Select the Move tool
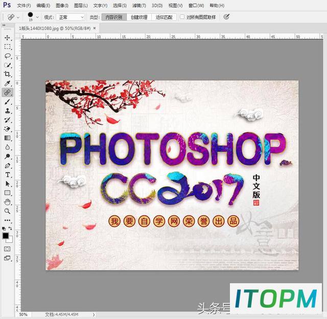This screenshot has height=319, width=327. tap(8, 38)
